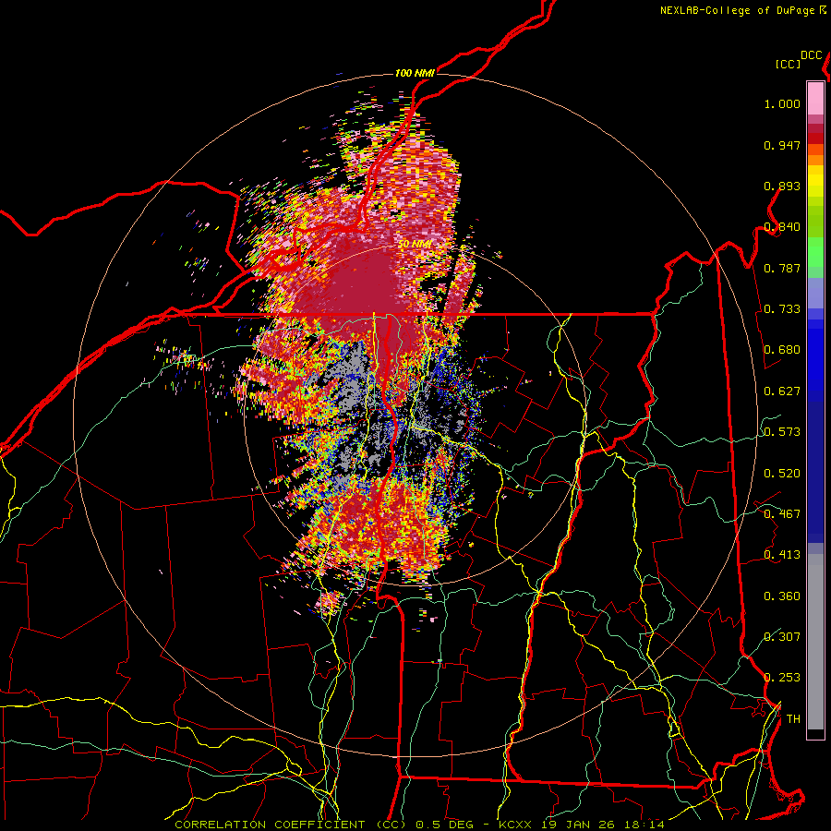Click the CORRELATION COEFFICIENT (CC) caption text
Viewport: 831px width, 831px height.
[x=291, y=825]
